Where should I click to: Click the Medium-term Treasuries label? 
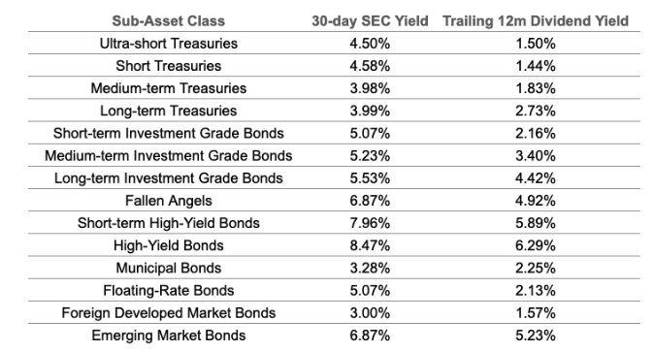point(169,88)
